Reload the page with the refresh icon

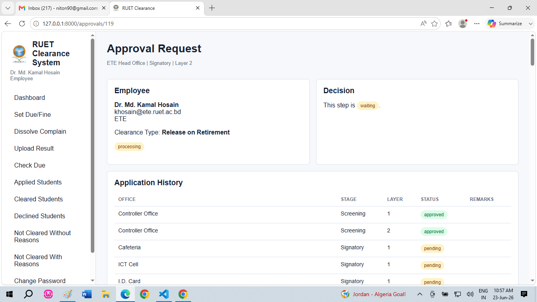pos(22,24)
